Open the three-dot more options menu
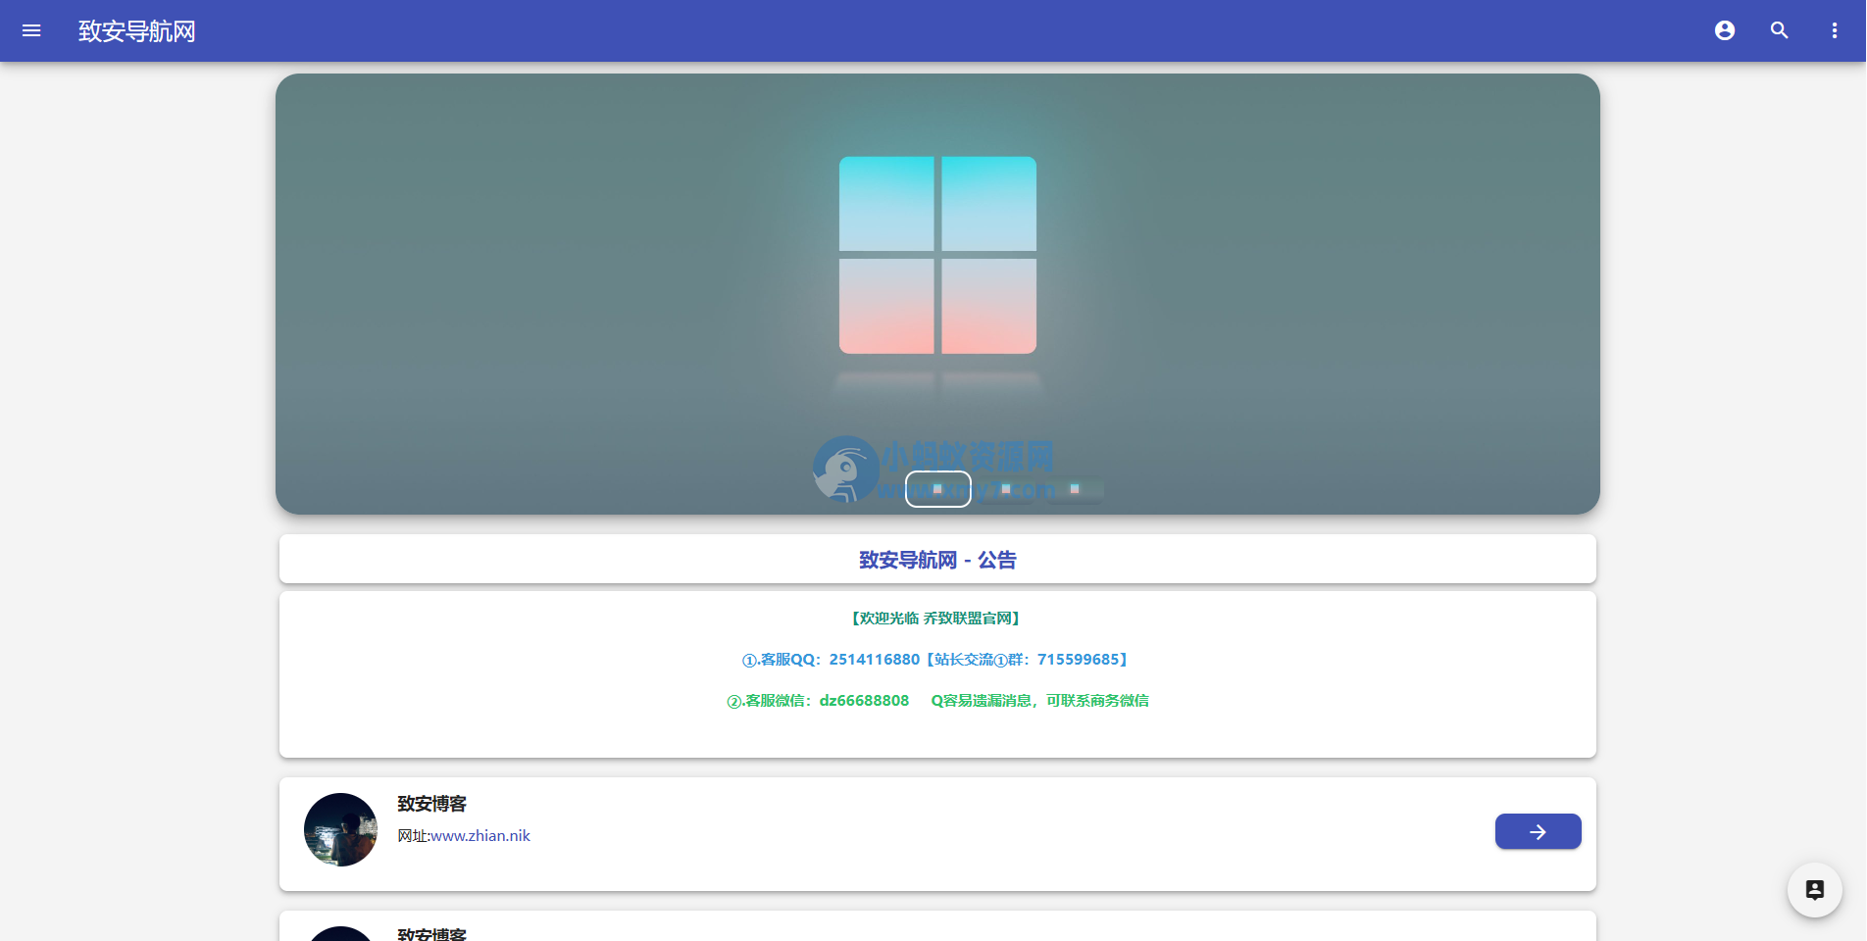Viewport: 1867px width, 941px height. (x=1835, y=30)
